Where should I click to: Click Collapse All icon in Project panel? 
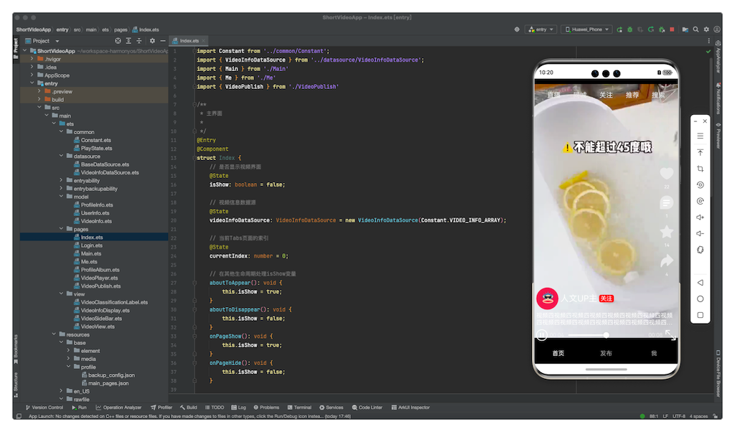click(x=139, y=41)
